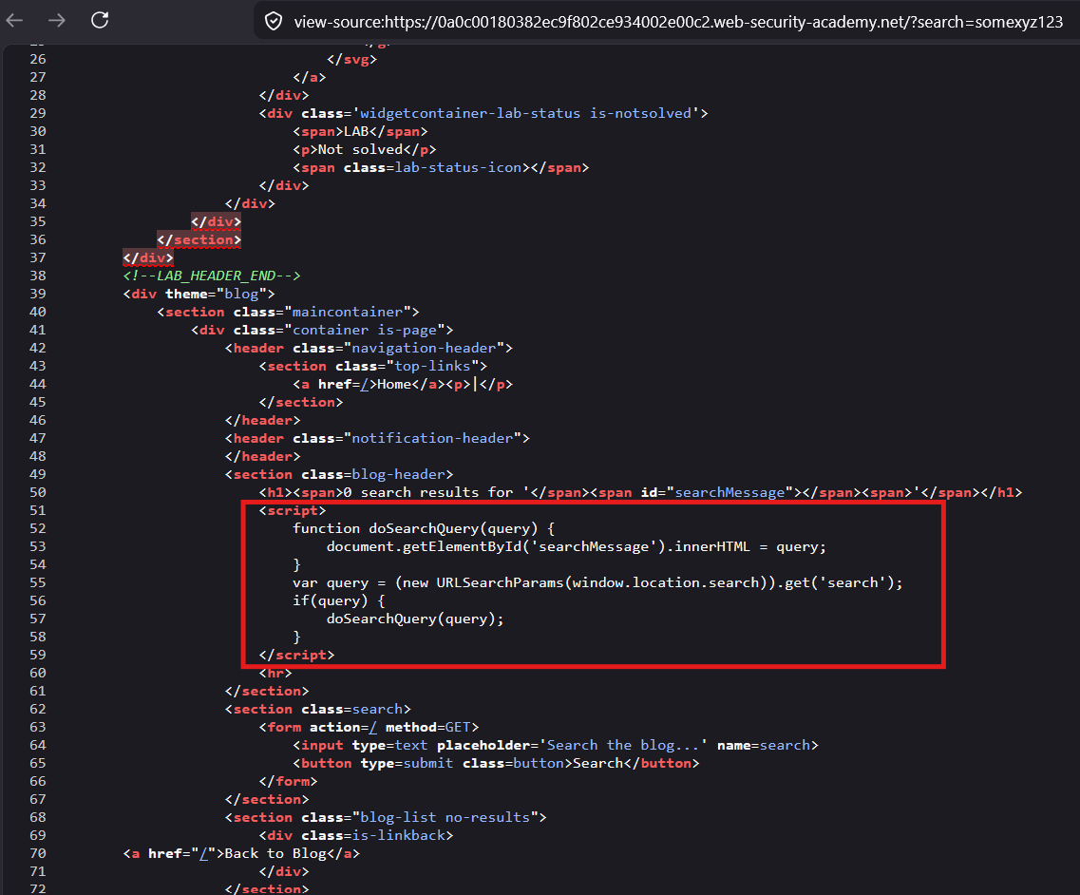
Task: Click the theme="blog" attribute
Action: (216, 295)
